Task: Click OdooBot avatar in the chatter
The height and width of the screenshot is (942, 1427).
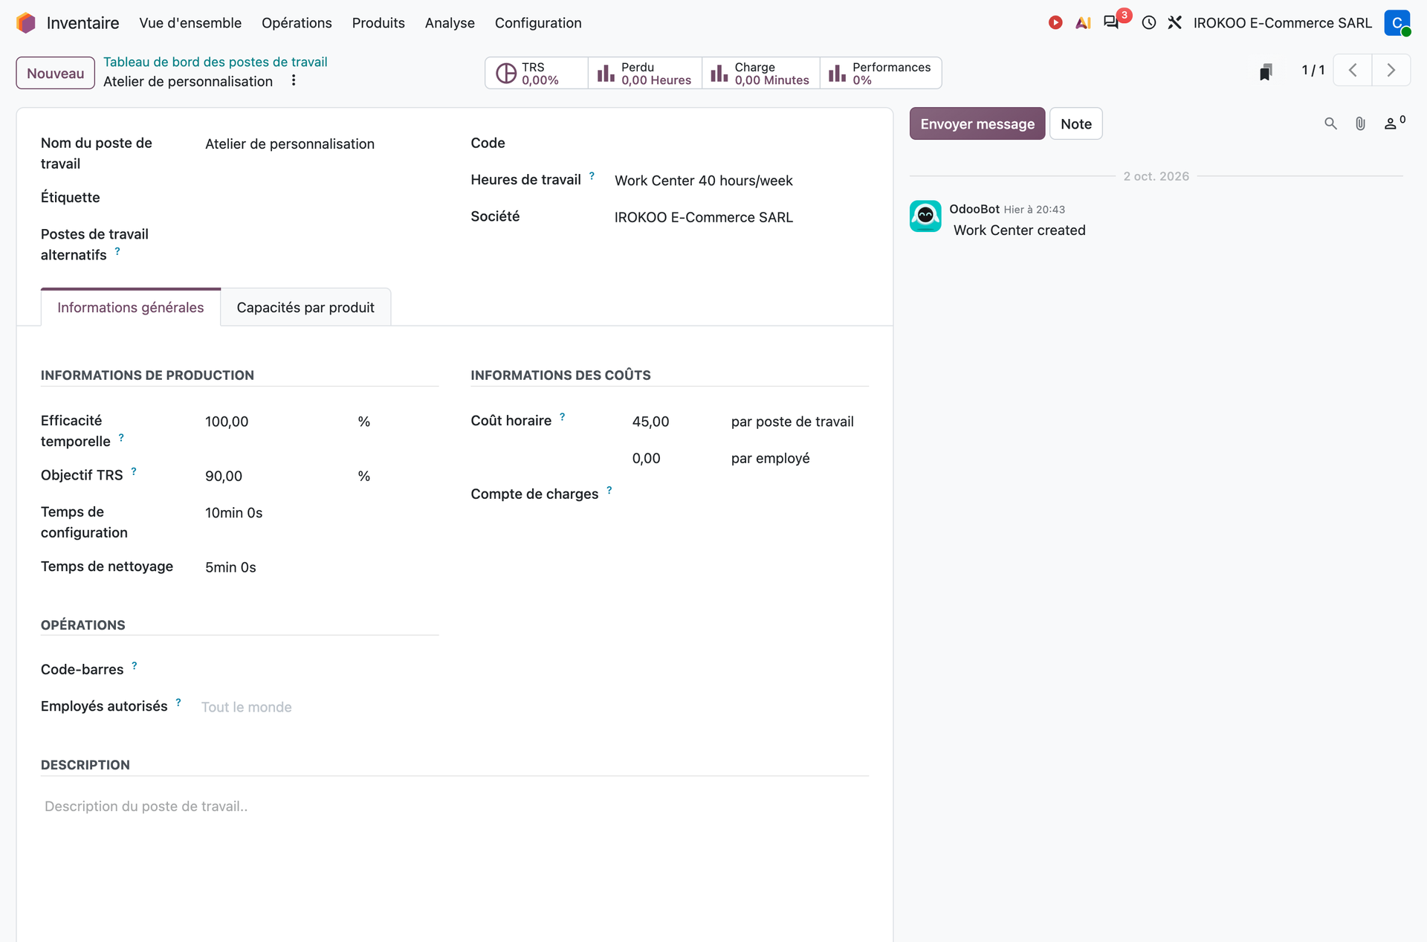Action: pyautogui.click(x=925, y=216)
